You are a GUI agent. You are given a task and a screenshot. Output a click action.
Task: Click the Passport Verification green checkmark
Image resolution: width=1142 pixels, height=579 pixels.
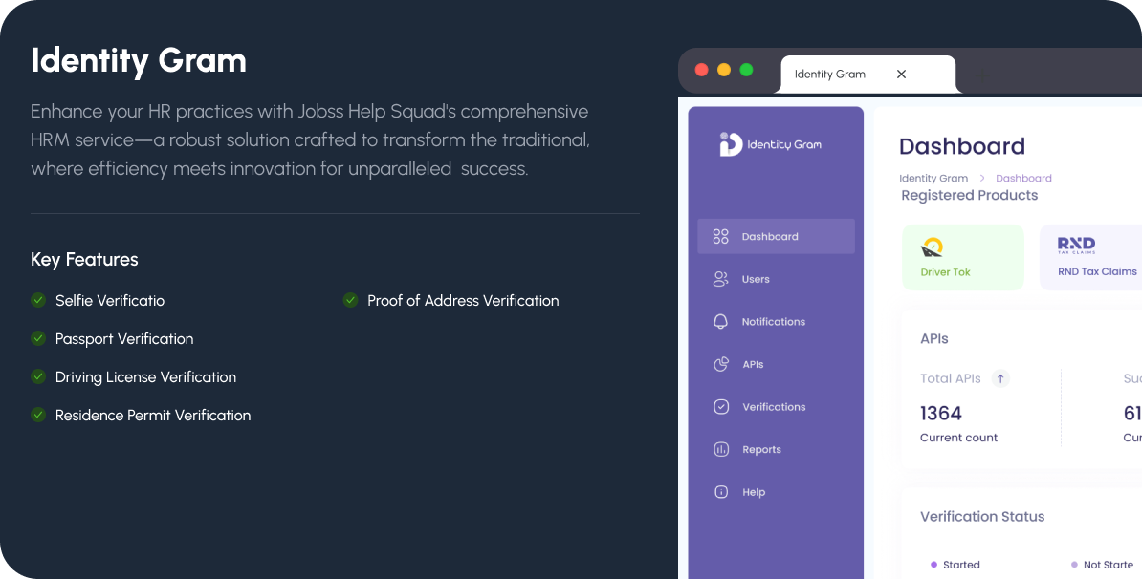click(38, 338)
